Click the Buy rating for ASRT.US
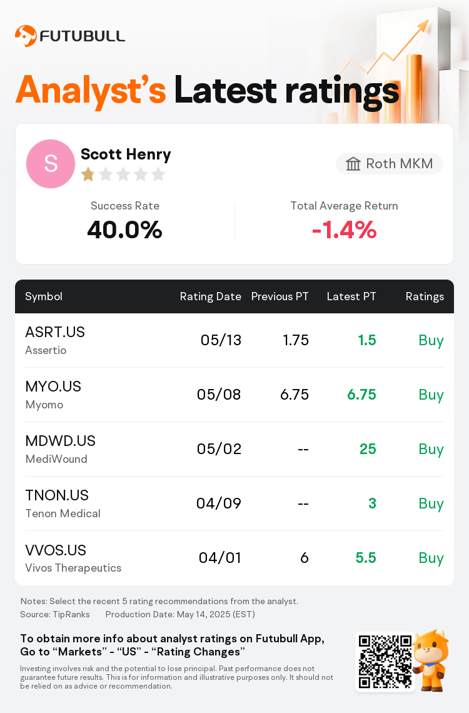 (x=431, y=341)
